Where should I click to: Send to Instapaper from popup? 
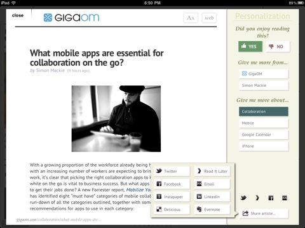pos(172,197)
